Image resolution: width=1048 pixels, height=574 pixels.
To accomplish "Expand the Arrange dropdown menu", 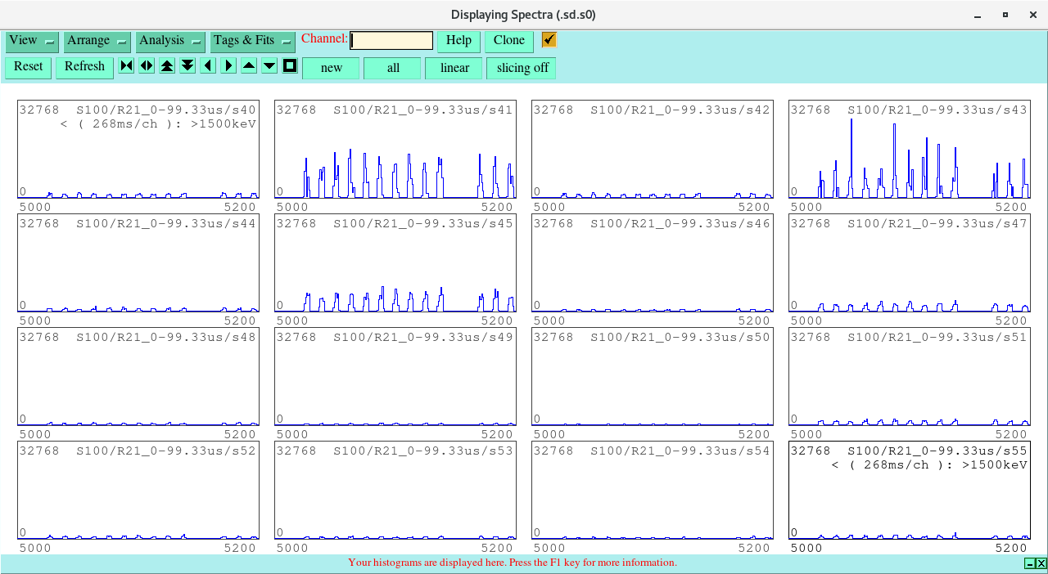I will (x=97, y=41).
